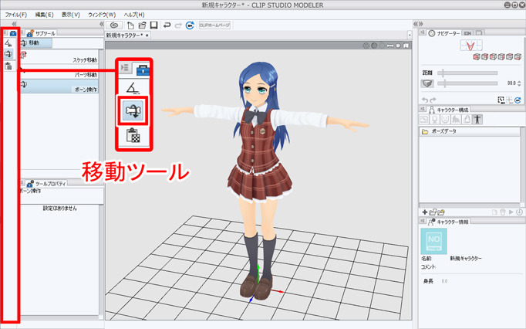Select the ポーズデータ folder item
Screen dimensions: 526x329
pyautogui.click(x=443, y=132)
